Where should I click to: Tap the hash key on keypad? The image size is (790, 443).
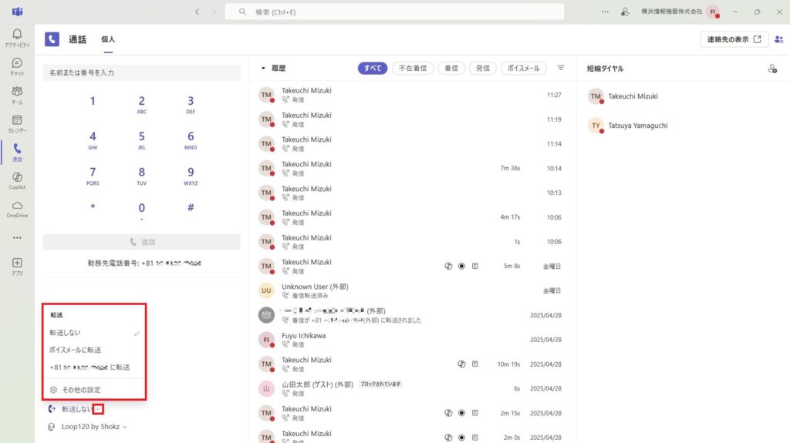(x=191, y=207)
